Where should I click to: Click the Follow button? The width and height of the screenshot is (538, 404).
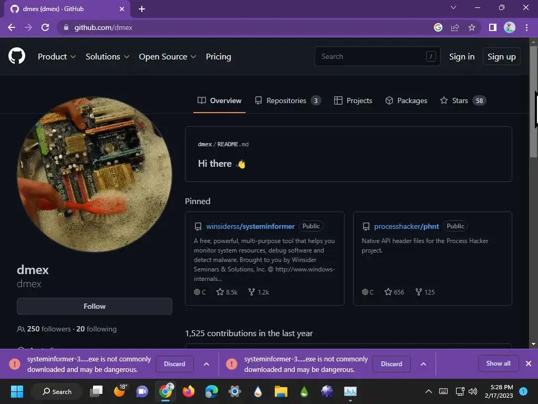tap(95, 306)
